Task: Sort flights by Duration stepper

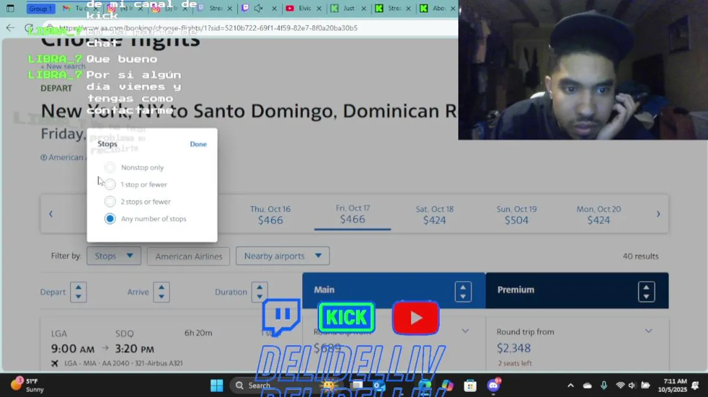Action: click(259, 292)
